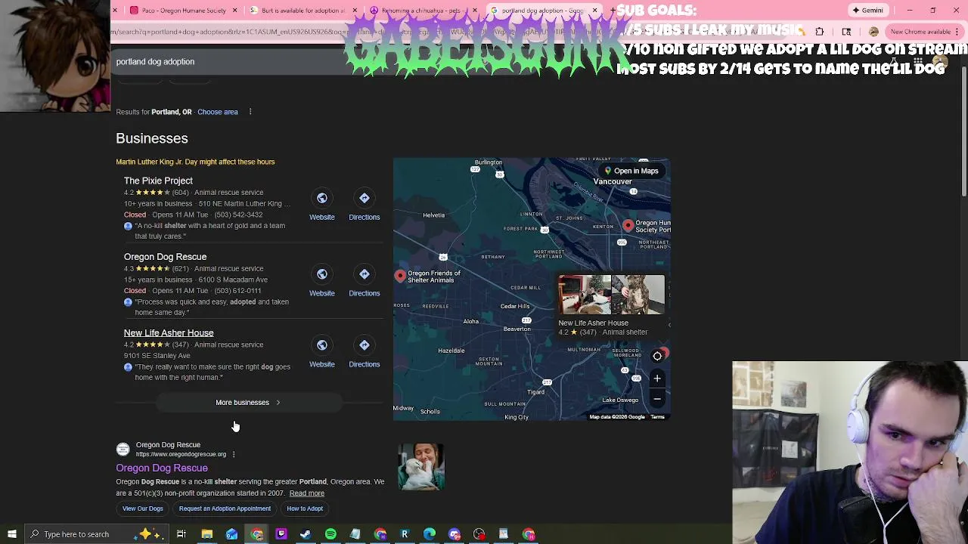Get directions to The Pixie Project

click(x=364, y=198)
